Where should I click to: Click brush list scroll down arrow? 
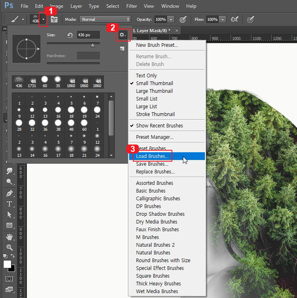click(111, 155)
